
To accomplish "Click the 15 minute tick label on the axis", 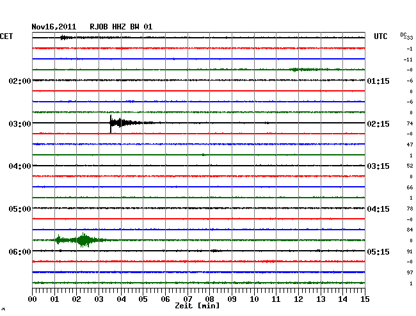I will click(x=365, y=299).
